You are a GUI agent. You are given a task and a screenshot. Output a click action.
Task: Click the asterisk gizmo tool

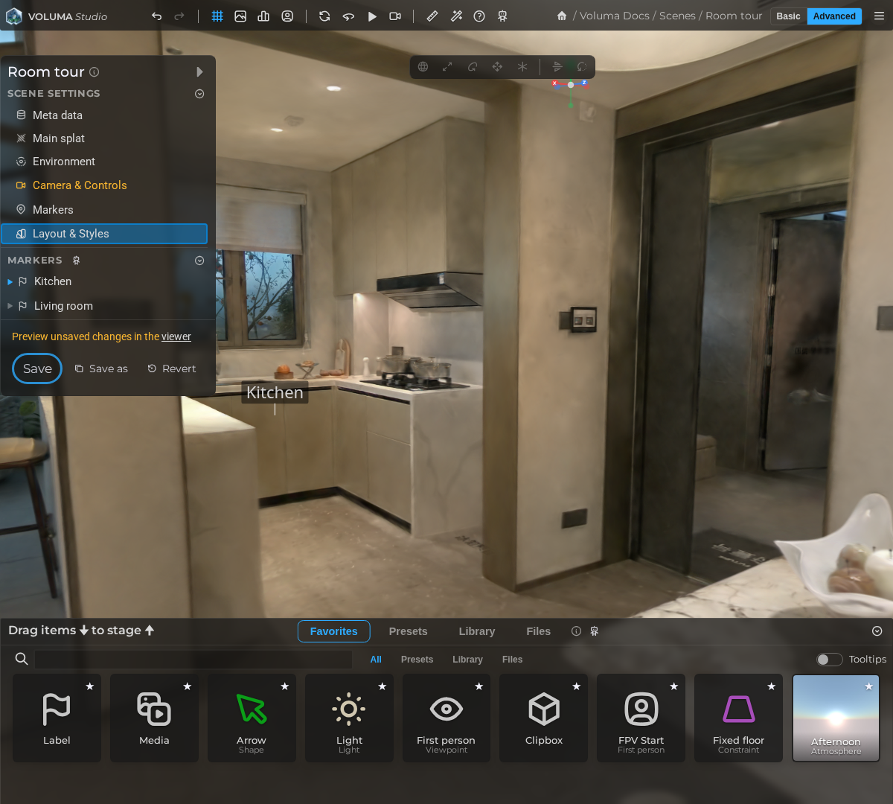522,66
